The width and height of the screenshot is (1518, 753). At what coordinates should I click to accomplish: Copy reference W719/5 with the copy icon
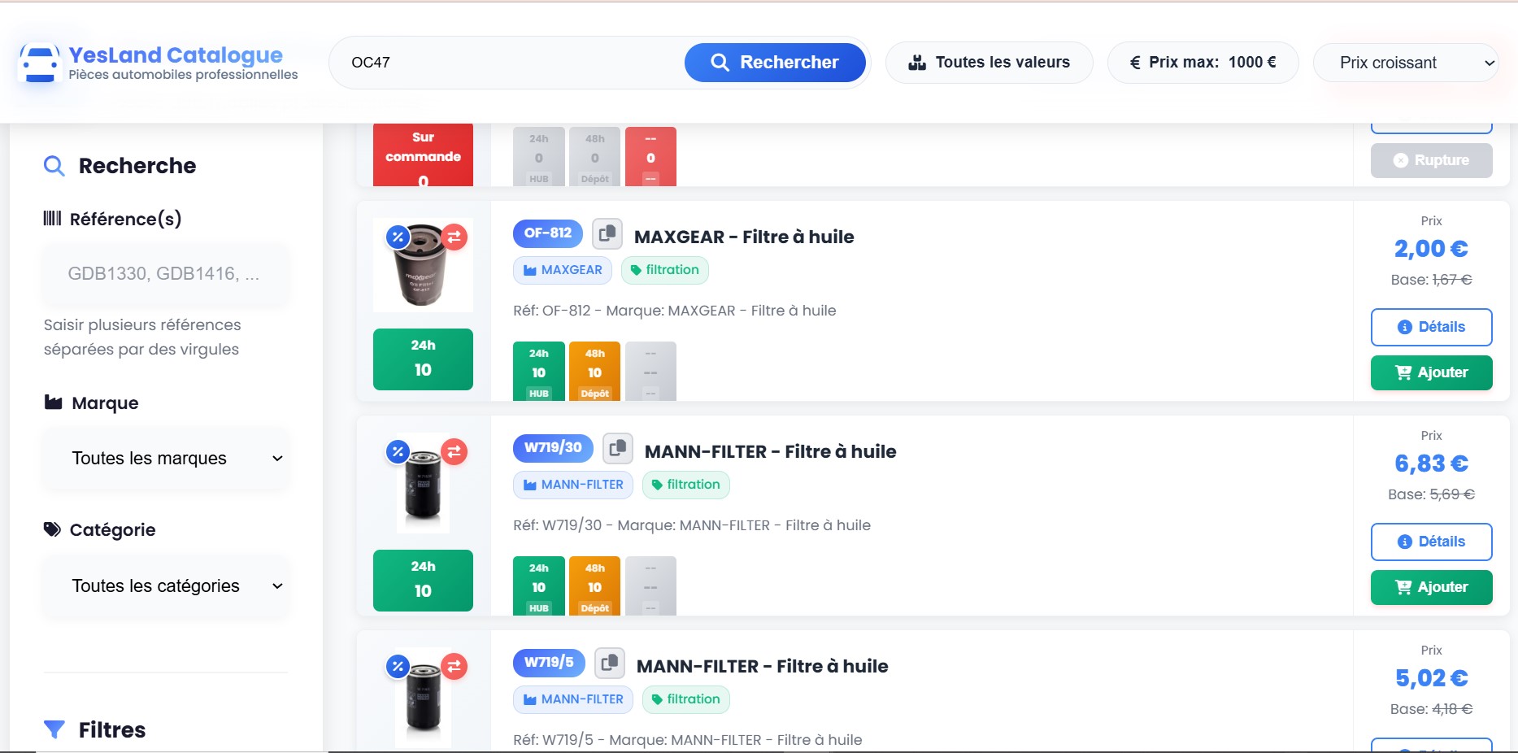[609, 663]
